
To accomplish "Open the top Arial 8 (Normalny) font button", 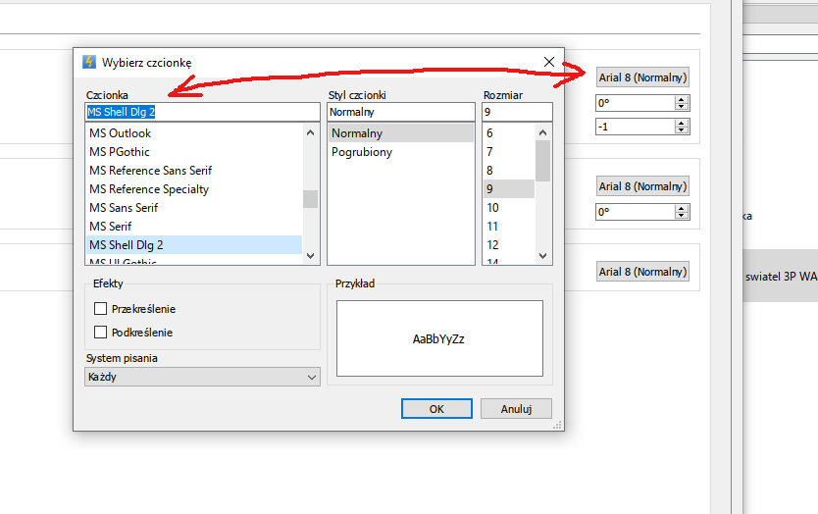I will pyautogui.click(x=642, y=77).
